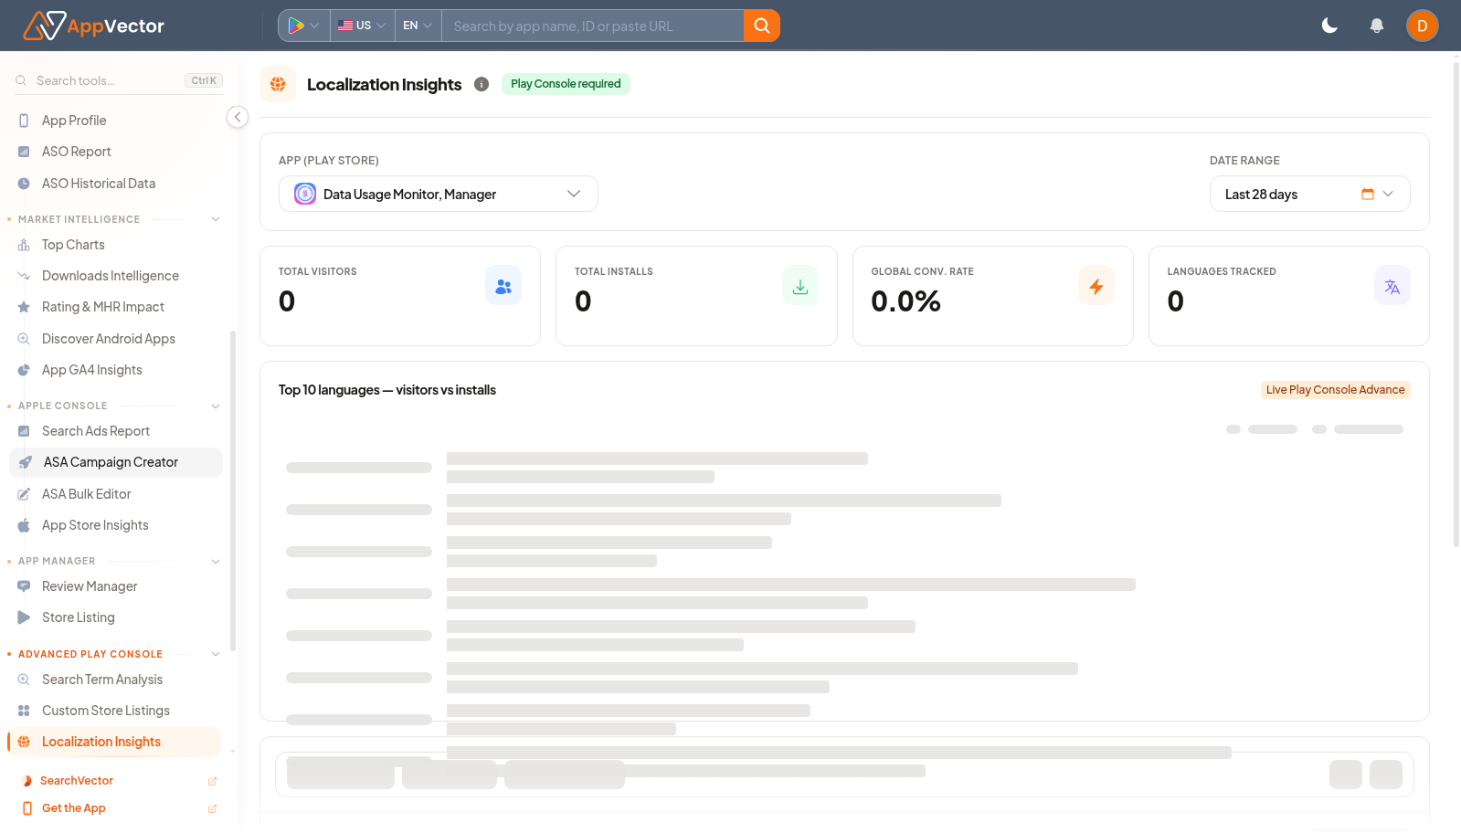1461x833 pixels.
Task: Click the App GA4 Insights pie icon
Action: [24, 370]
